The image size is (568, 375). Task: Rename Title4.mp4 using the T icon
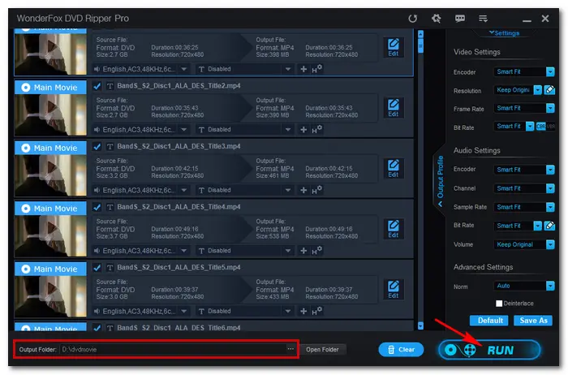click(x=110, y=207)
